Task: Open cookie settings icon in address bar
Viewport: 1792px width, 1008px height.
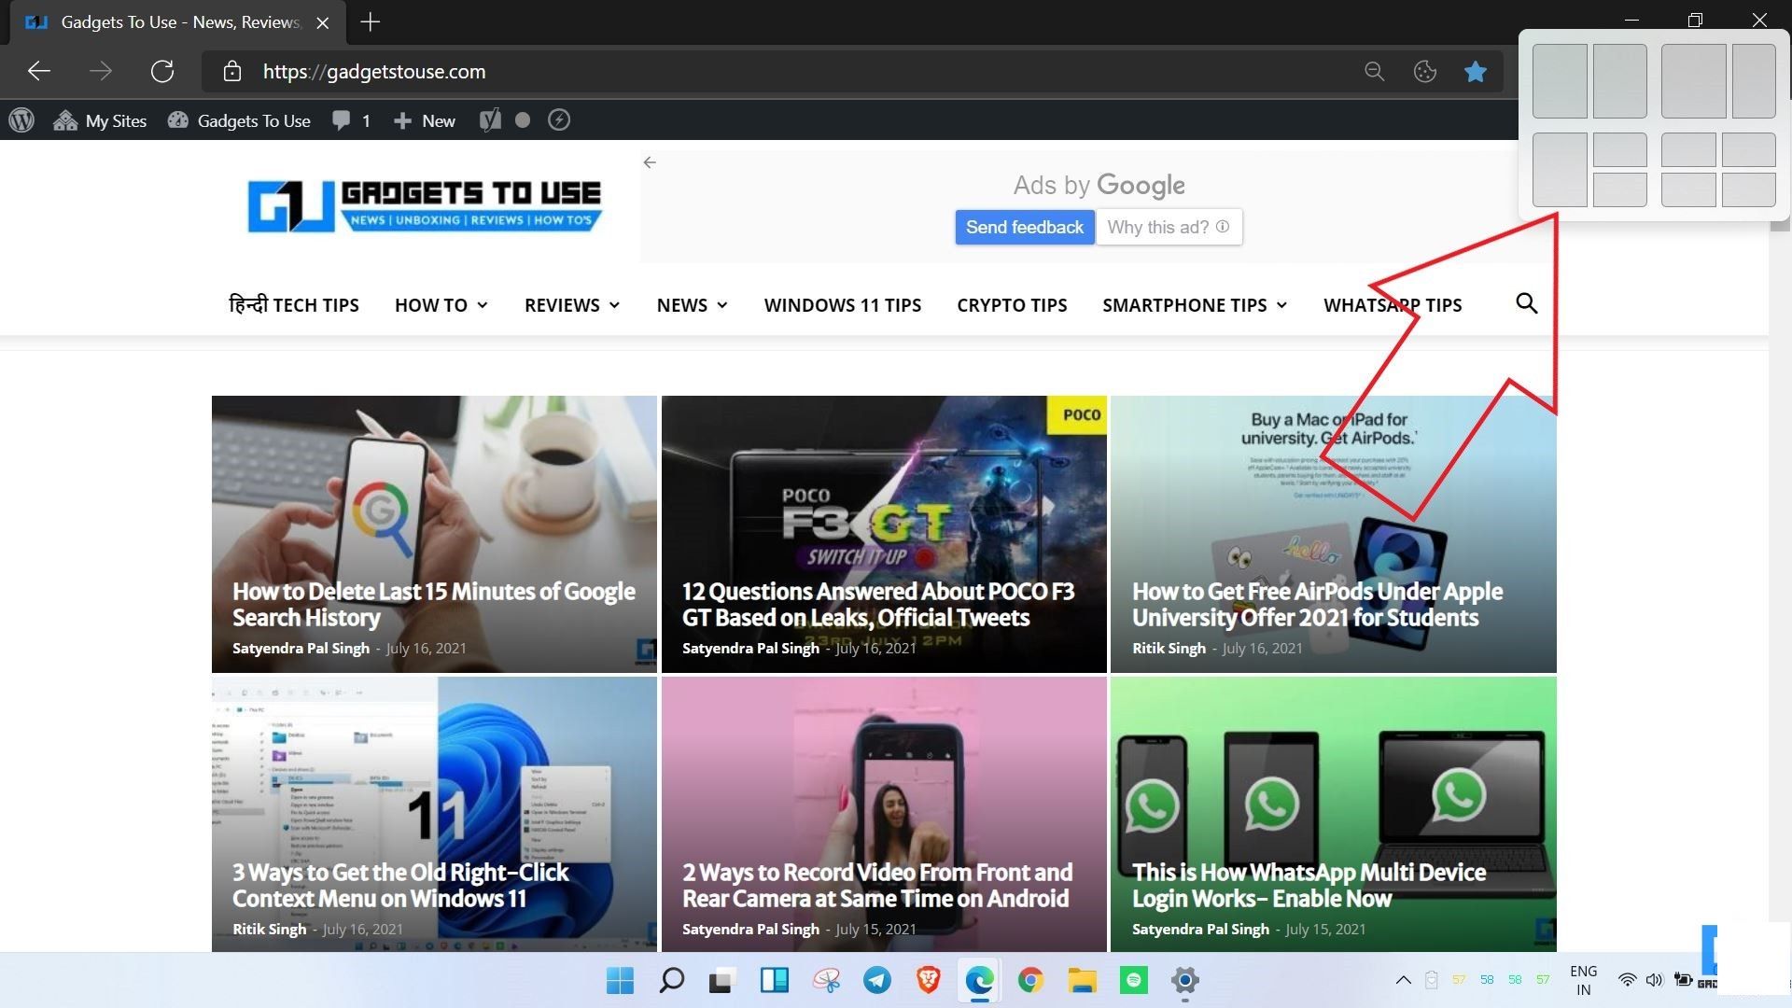Action: pyautogui.click(x=1425, y=71)
